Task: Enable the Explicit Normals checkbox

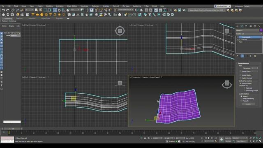Action: tap(240, 78)
